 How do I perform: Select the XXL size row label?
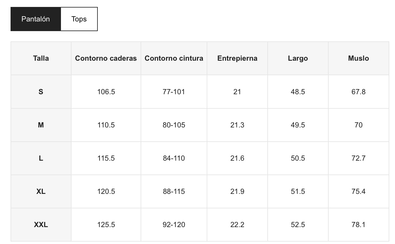pyautogui.click(x=41, y=225)
